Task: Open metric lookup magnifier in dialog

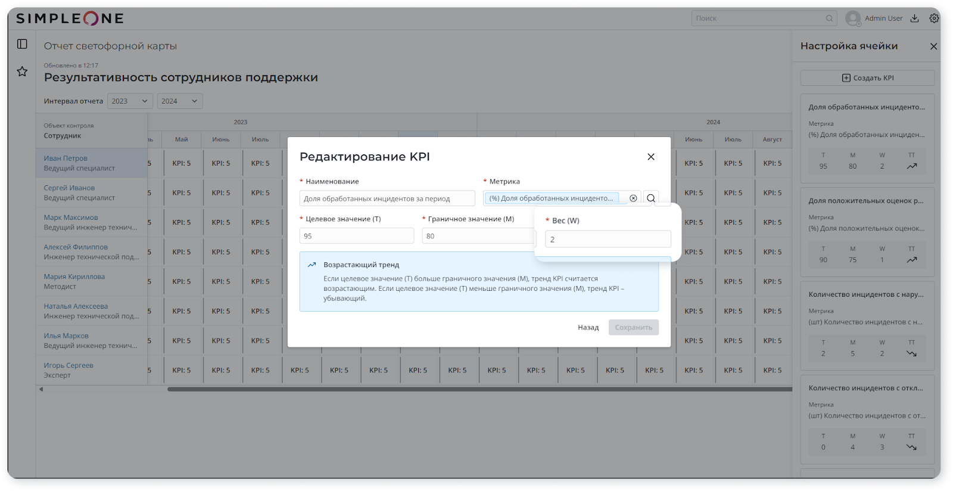Action: (651, 198)
